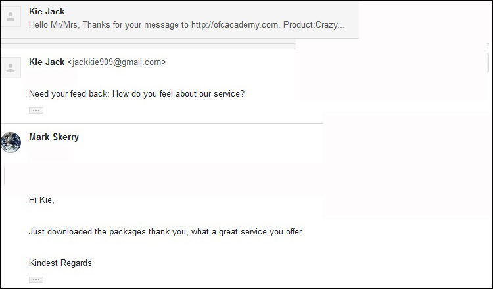
Task: Select the Kie Jack name next to the email address
Action: 47,62
